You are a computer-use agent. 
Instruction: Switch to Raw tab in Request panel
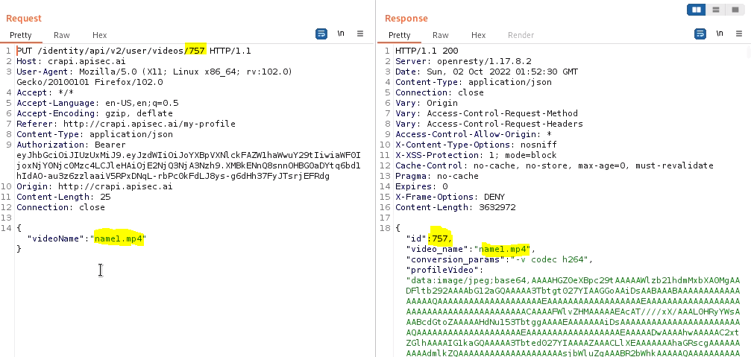(62, 35)
